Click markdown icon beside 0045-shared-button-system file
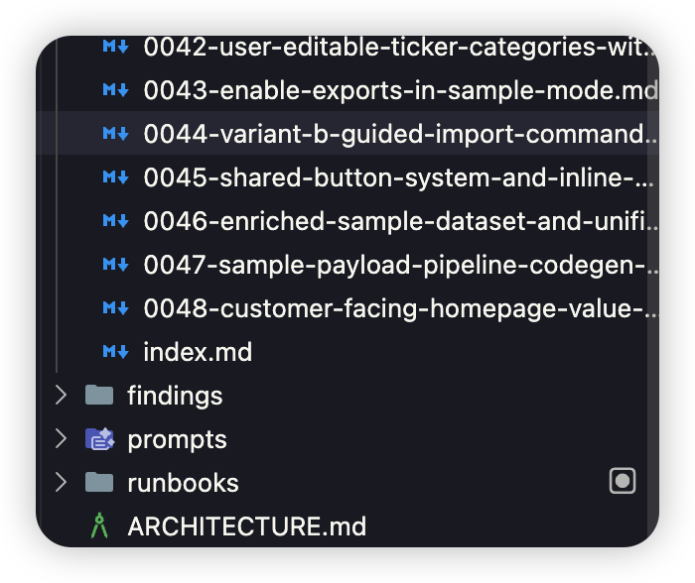This screenshot has height=583, width=695. [x=115, y=177]
